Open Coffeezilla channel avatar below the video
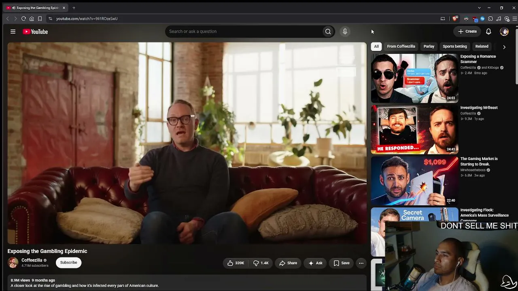Screen dimensions: 518x291 tap(13, 263)
